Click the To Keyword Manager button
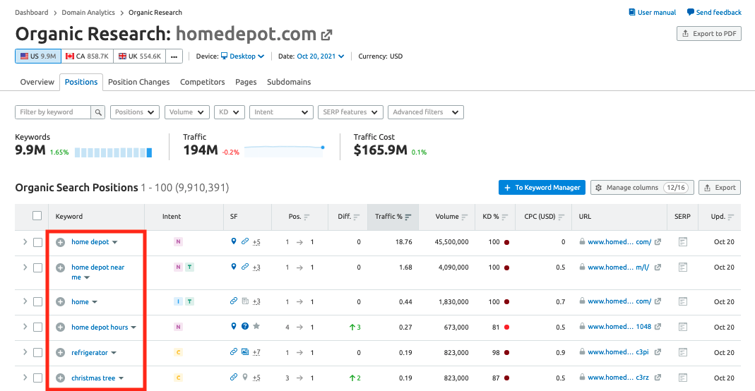This screenshot has height=391, width=755. click(541, 188)
